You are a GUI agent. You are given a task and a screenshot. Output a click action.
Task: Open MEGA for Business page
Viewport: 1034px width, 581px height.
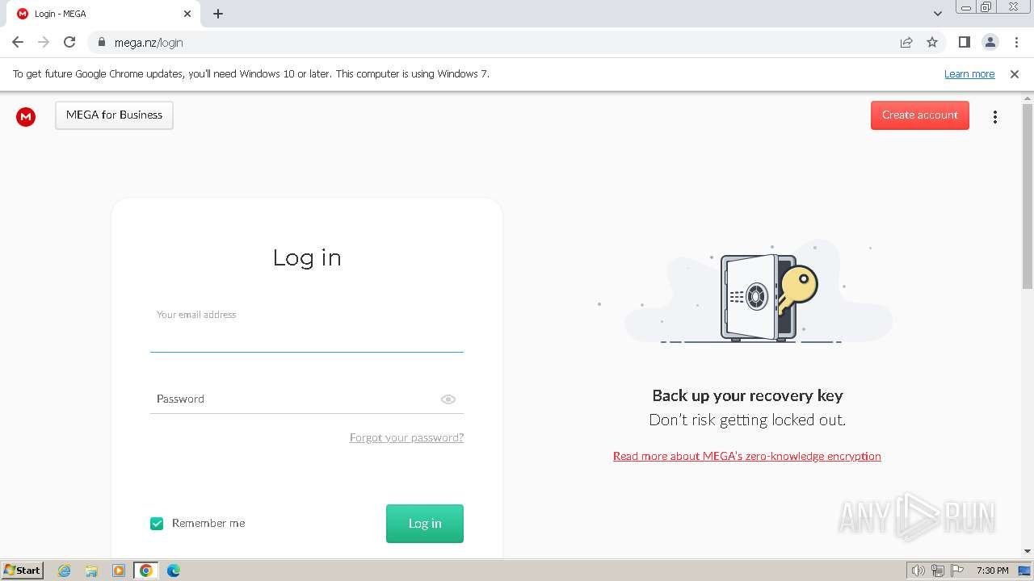click(114, 115)
